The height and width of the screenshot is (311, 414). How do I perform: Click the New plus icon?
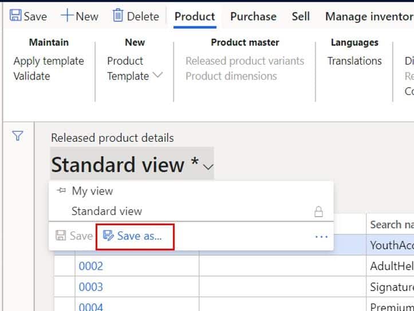pyautogui.click(x=67, y=15)
